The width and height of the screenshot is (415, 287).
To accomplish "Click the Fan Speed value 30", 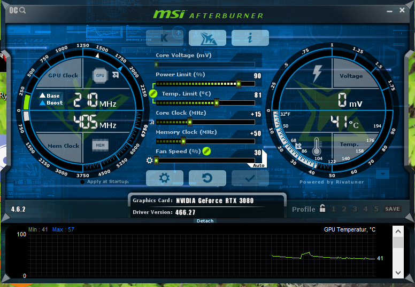I will coord(258,153).
